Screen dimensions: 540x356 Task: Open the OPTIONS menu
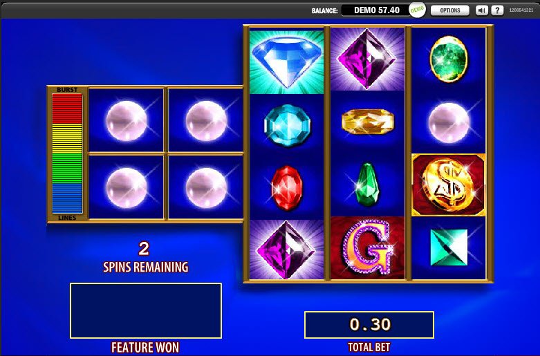(450, 10)
